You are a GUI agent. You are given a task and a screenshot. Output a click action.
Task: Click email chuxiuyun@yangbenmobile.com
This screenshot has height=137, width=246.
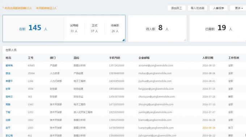click(157, 97)
